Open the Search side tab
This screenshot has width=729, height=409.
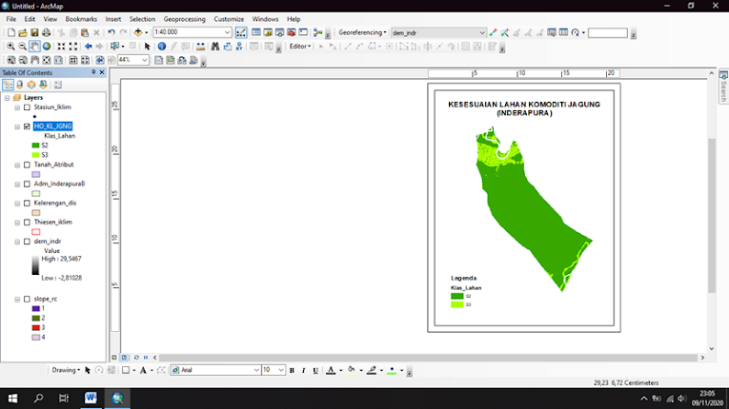click(x=723, y=87)
